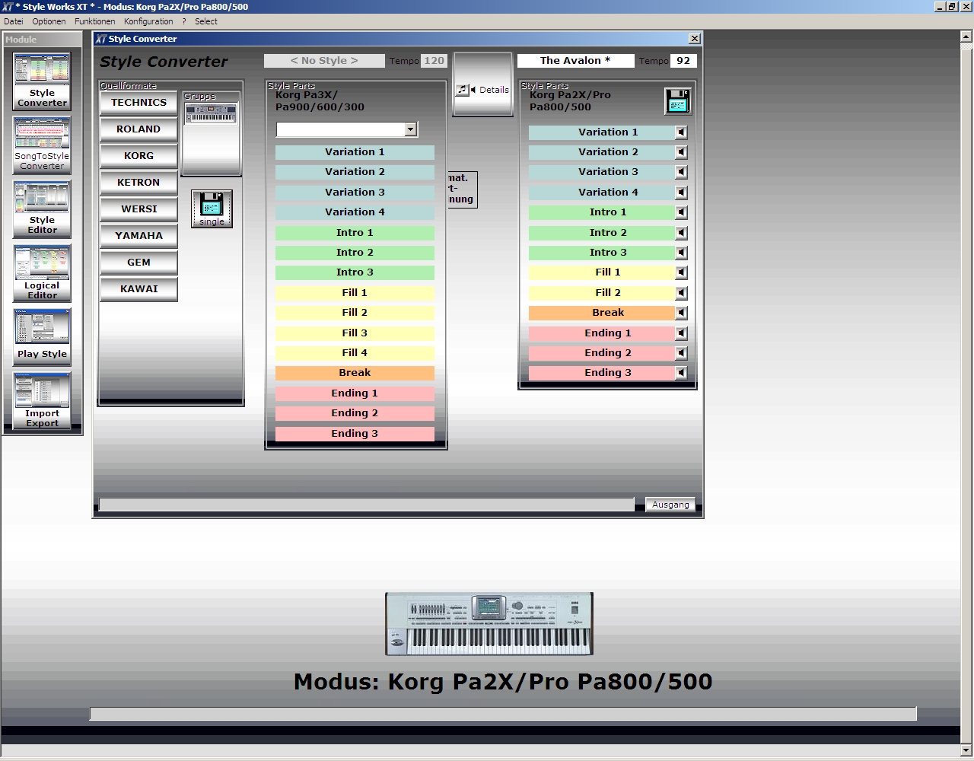
Task: Play target Fill 2 speaker icon
Action: 681,293
